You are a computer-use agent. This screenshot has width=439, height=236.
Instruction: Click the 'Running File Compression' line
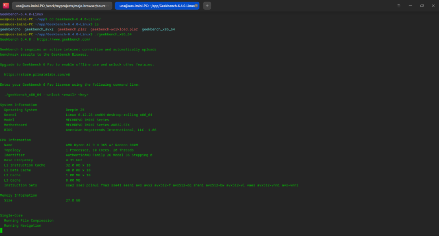pos(29,221)
